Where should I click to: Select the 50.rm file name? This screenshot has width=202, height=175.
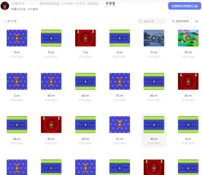(188, 52)
